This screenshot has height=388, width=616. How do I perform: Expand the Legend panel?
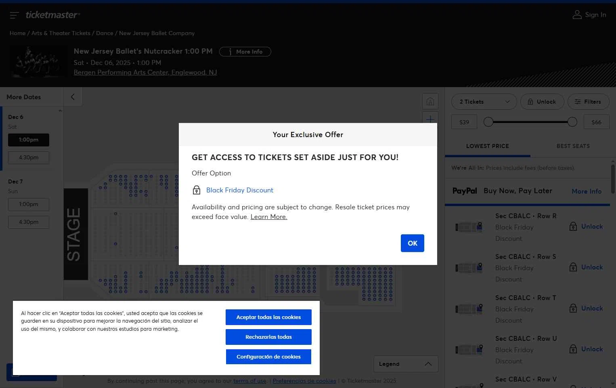coord(406,364)
